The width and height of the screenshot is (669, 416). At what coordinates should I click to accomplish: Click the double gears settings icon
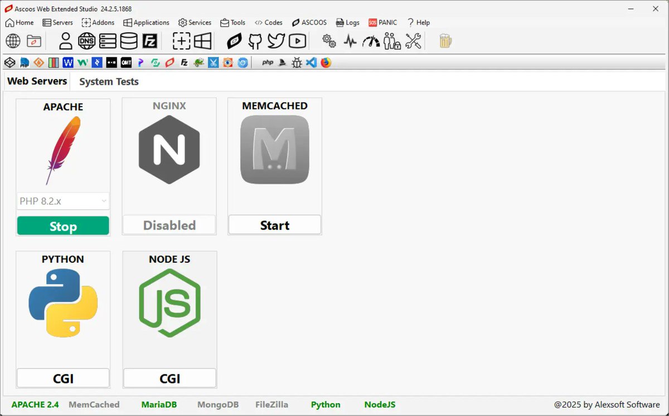(x=329, y=41)
